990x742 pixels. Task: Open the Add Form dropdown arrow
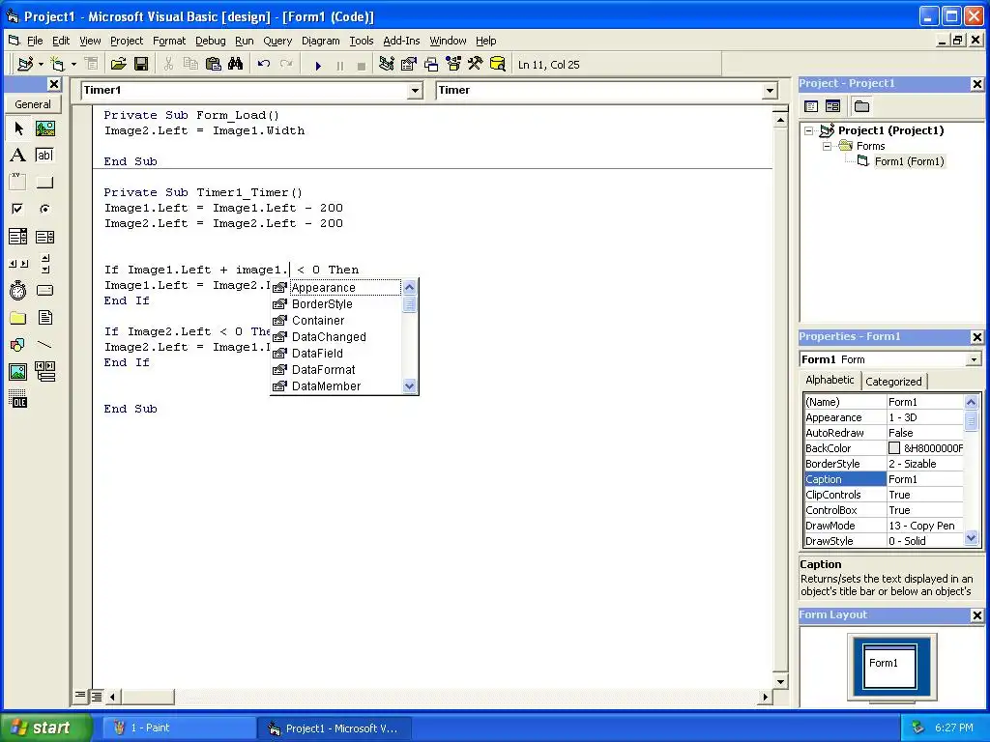click(73, 65)
